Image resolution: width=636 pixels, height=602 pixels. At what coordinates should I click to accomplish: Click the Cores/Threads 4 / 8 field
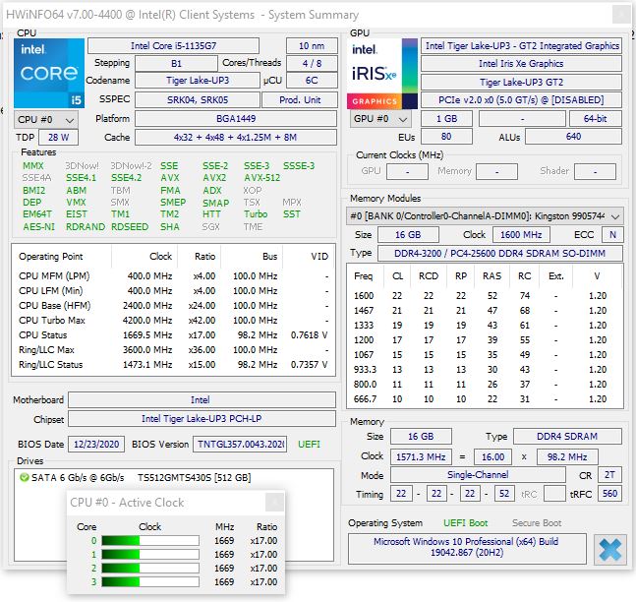312,64
